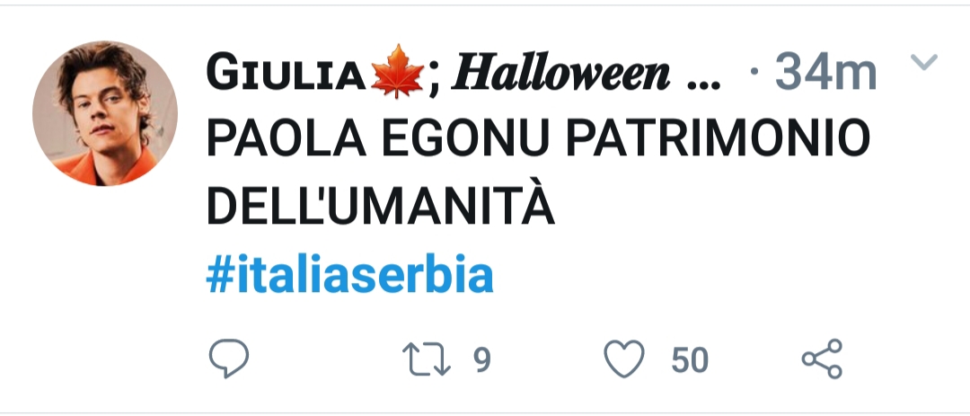Click the maple leaf emoji in the name
The width and height of the screenshot is (970, 416).
(397, 73)
